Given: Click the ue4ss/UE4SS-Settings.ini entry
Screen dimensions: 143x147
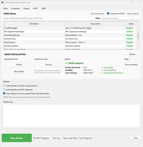Looking at the screenshot, I should click(x=114, y=73).
